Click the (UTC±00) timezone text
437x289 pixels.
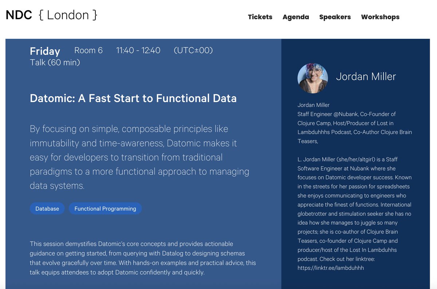pos(193,50)
